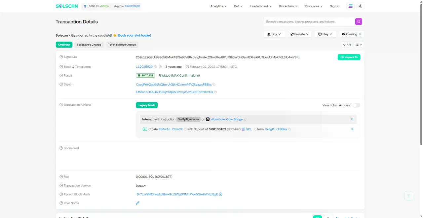Image resolution: width=423 pixels, height=218 pixels.
Task: Click the purple search icon button
Action: [x=359, y=21]
